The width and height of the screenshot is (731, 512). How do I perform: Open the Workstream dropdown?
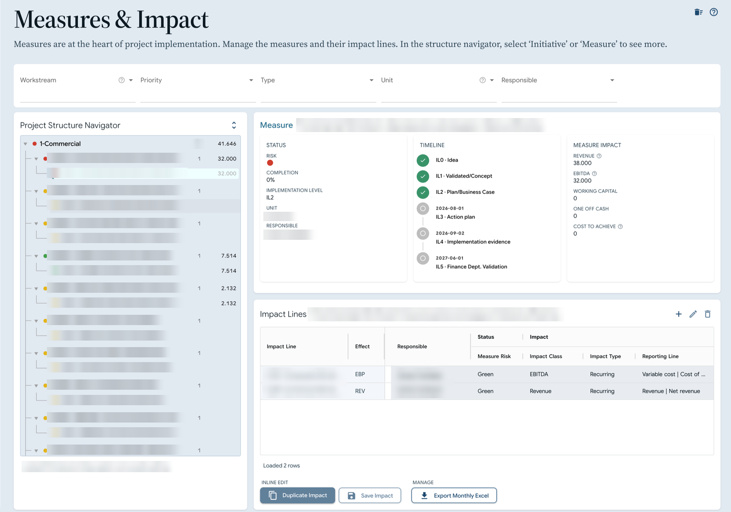tap(131, 80)
